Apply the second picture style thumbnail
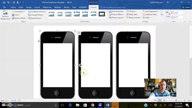 60,14
